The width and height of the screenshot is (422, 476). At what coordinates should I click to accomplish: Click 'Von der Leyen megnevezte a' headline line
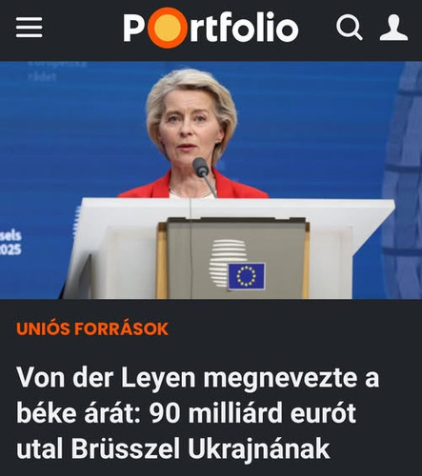[197, 378]
